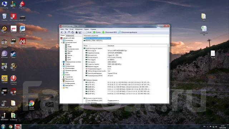
Task: Click the scrollbar up arrow in details pane
Action: pyautogui.click(x=168, y=46)
